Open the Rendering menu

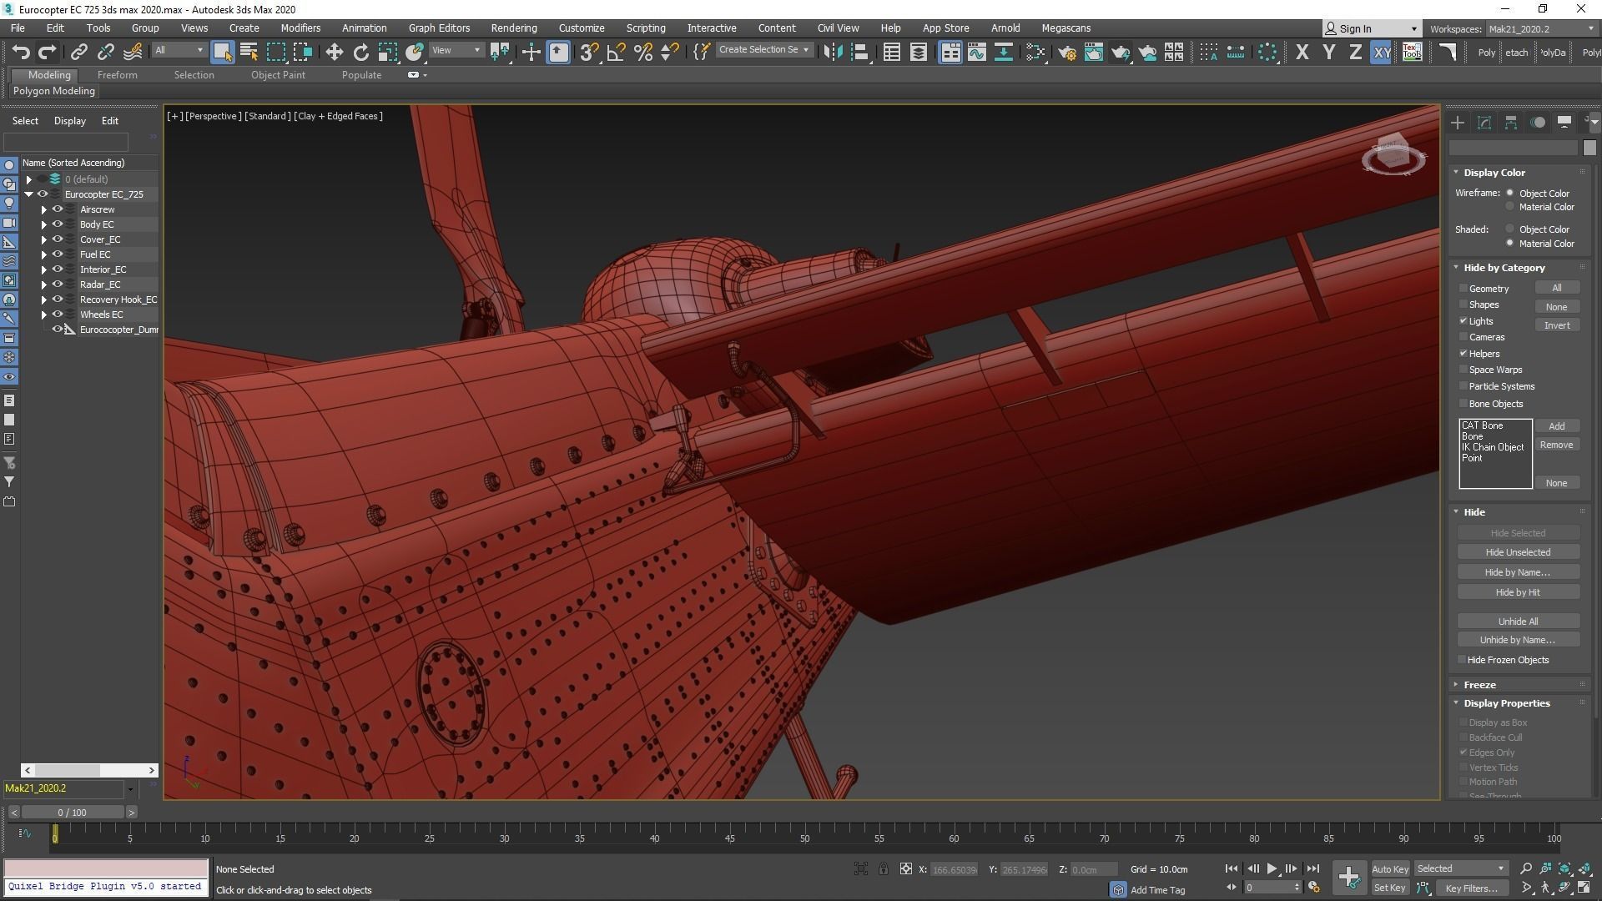pos(513,28)
